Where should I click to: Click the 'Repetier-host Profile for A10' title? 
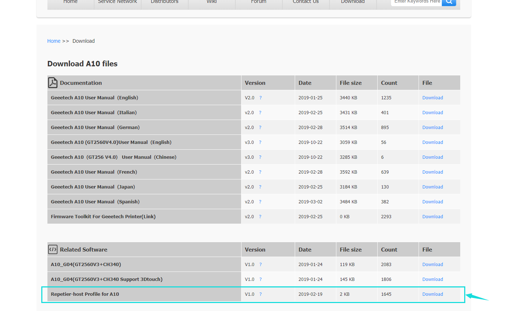coord(85,294)
